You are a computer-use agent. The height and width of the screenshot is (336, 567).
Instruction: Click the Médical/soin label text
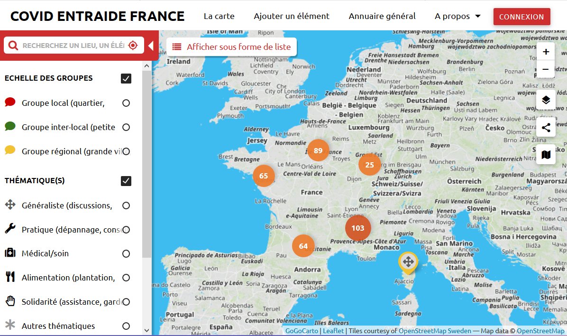point(45,253)
